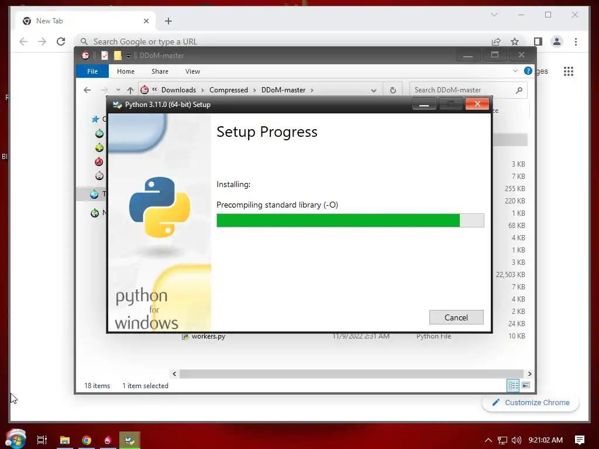Open notification center icon
Image resolution: width=599 pixels, height=449 pixels.
tap(580, 440)
